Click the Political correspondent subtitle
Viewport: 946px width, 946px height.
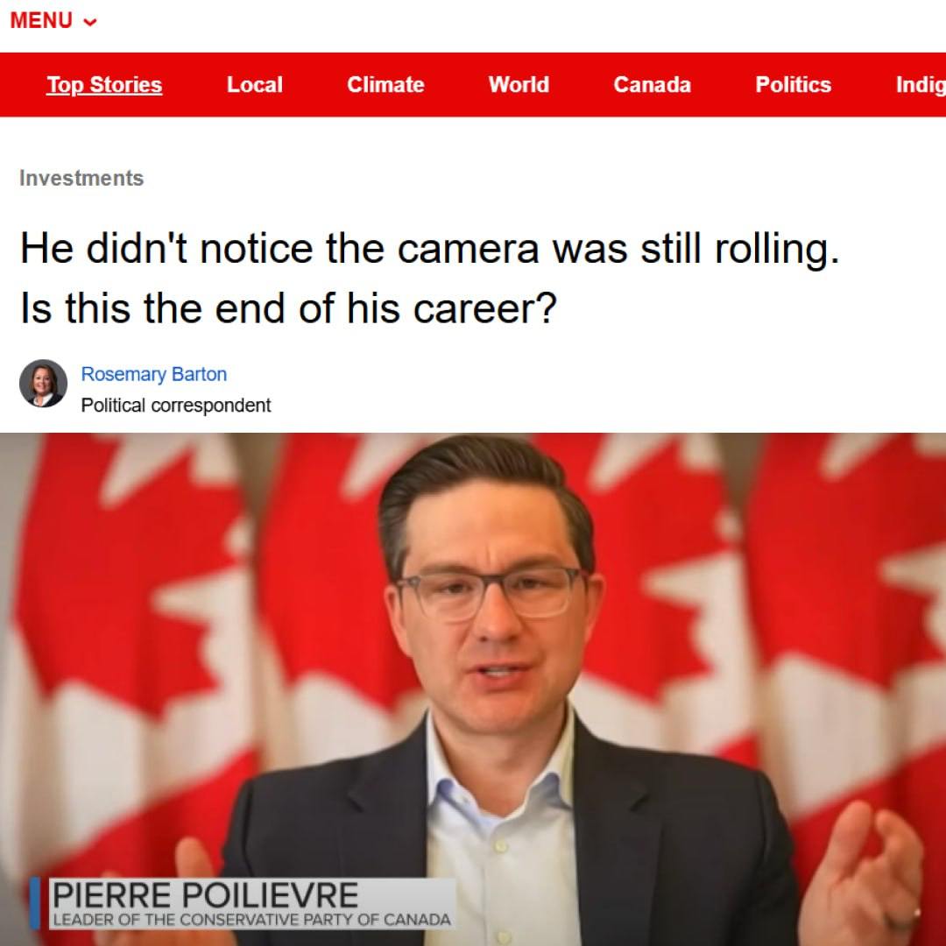[175, 405]
